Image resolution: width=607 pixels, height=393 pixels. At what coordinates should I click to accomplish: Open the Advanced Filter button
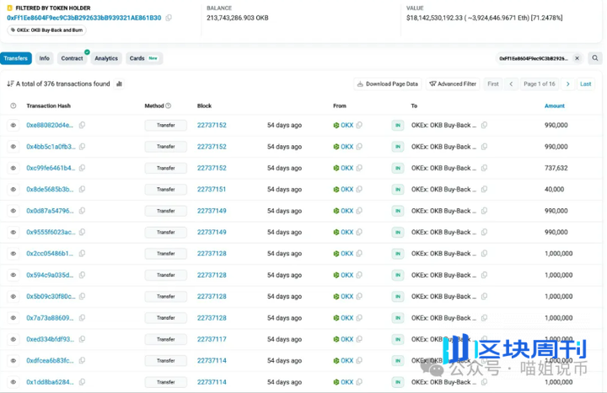(x=453, y=84)
